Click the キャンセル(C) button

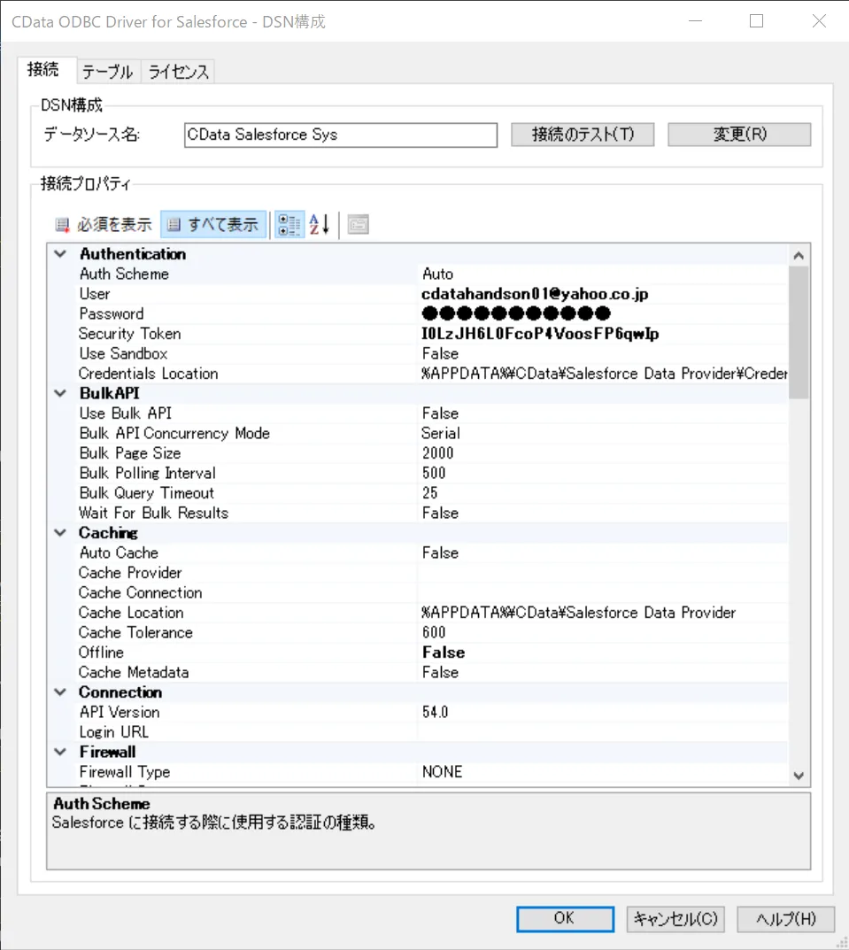[675, 919]
